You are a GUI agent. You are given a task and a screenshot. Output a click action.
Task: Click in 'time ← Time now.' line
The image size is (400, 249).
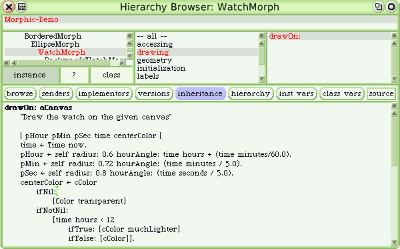(x=53, y=145)
